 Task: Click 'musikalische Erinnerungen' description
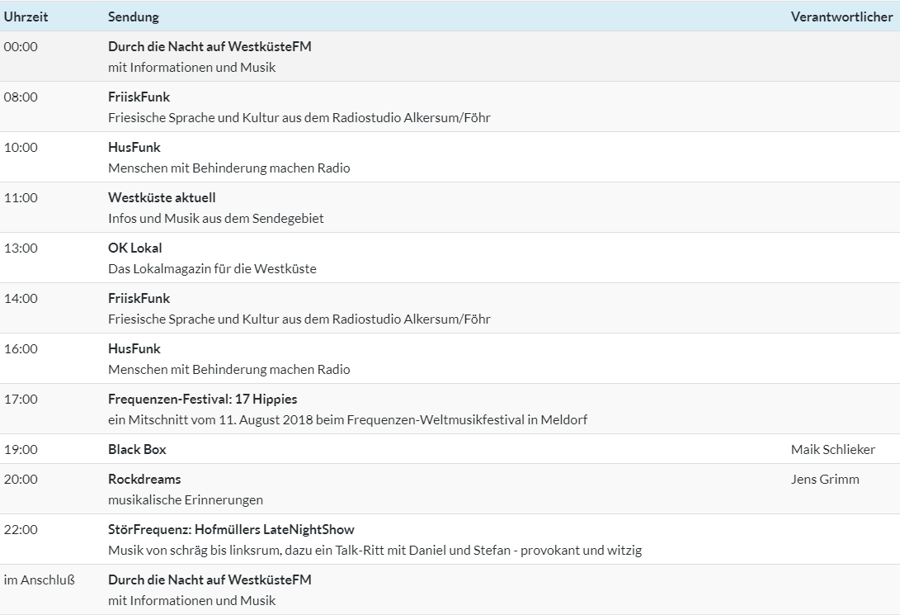[186, 500]
